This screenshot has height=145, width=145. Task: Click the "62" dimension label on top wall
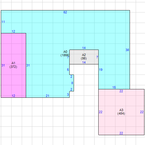pyautogui.click(x=65, y=12)
